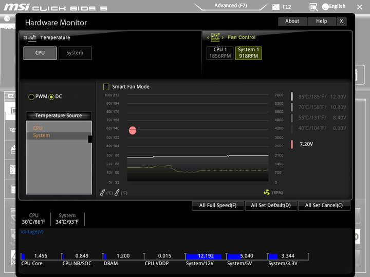Screen dimensions: 370x277
Task: Click the F12 screenshot camera icon
Action: click(x=275, y=7)
